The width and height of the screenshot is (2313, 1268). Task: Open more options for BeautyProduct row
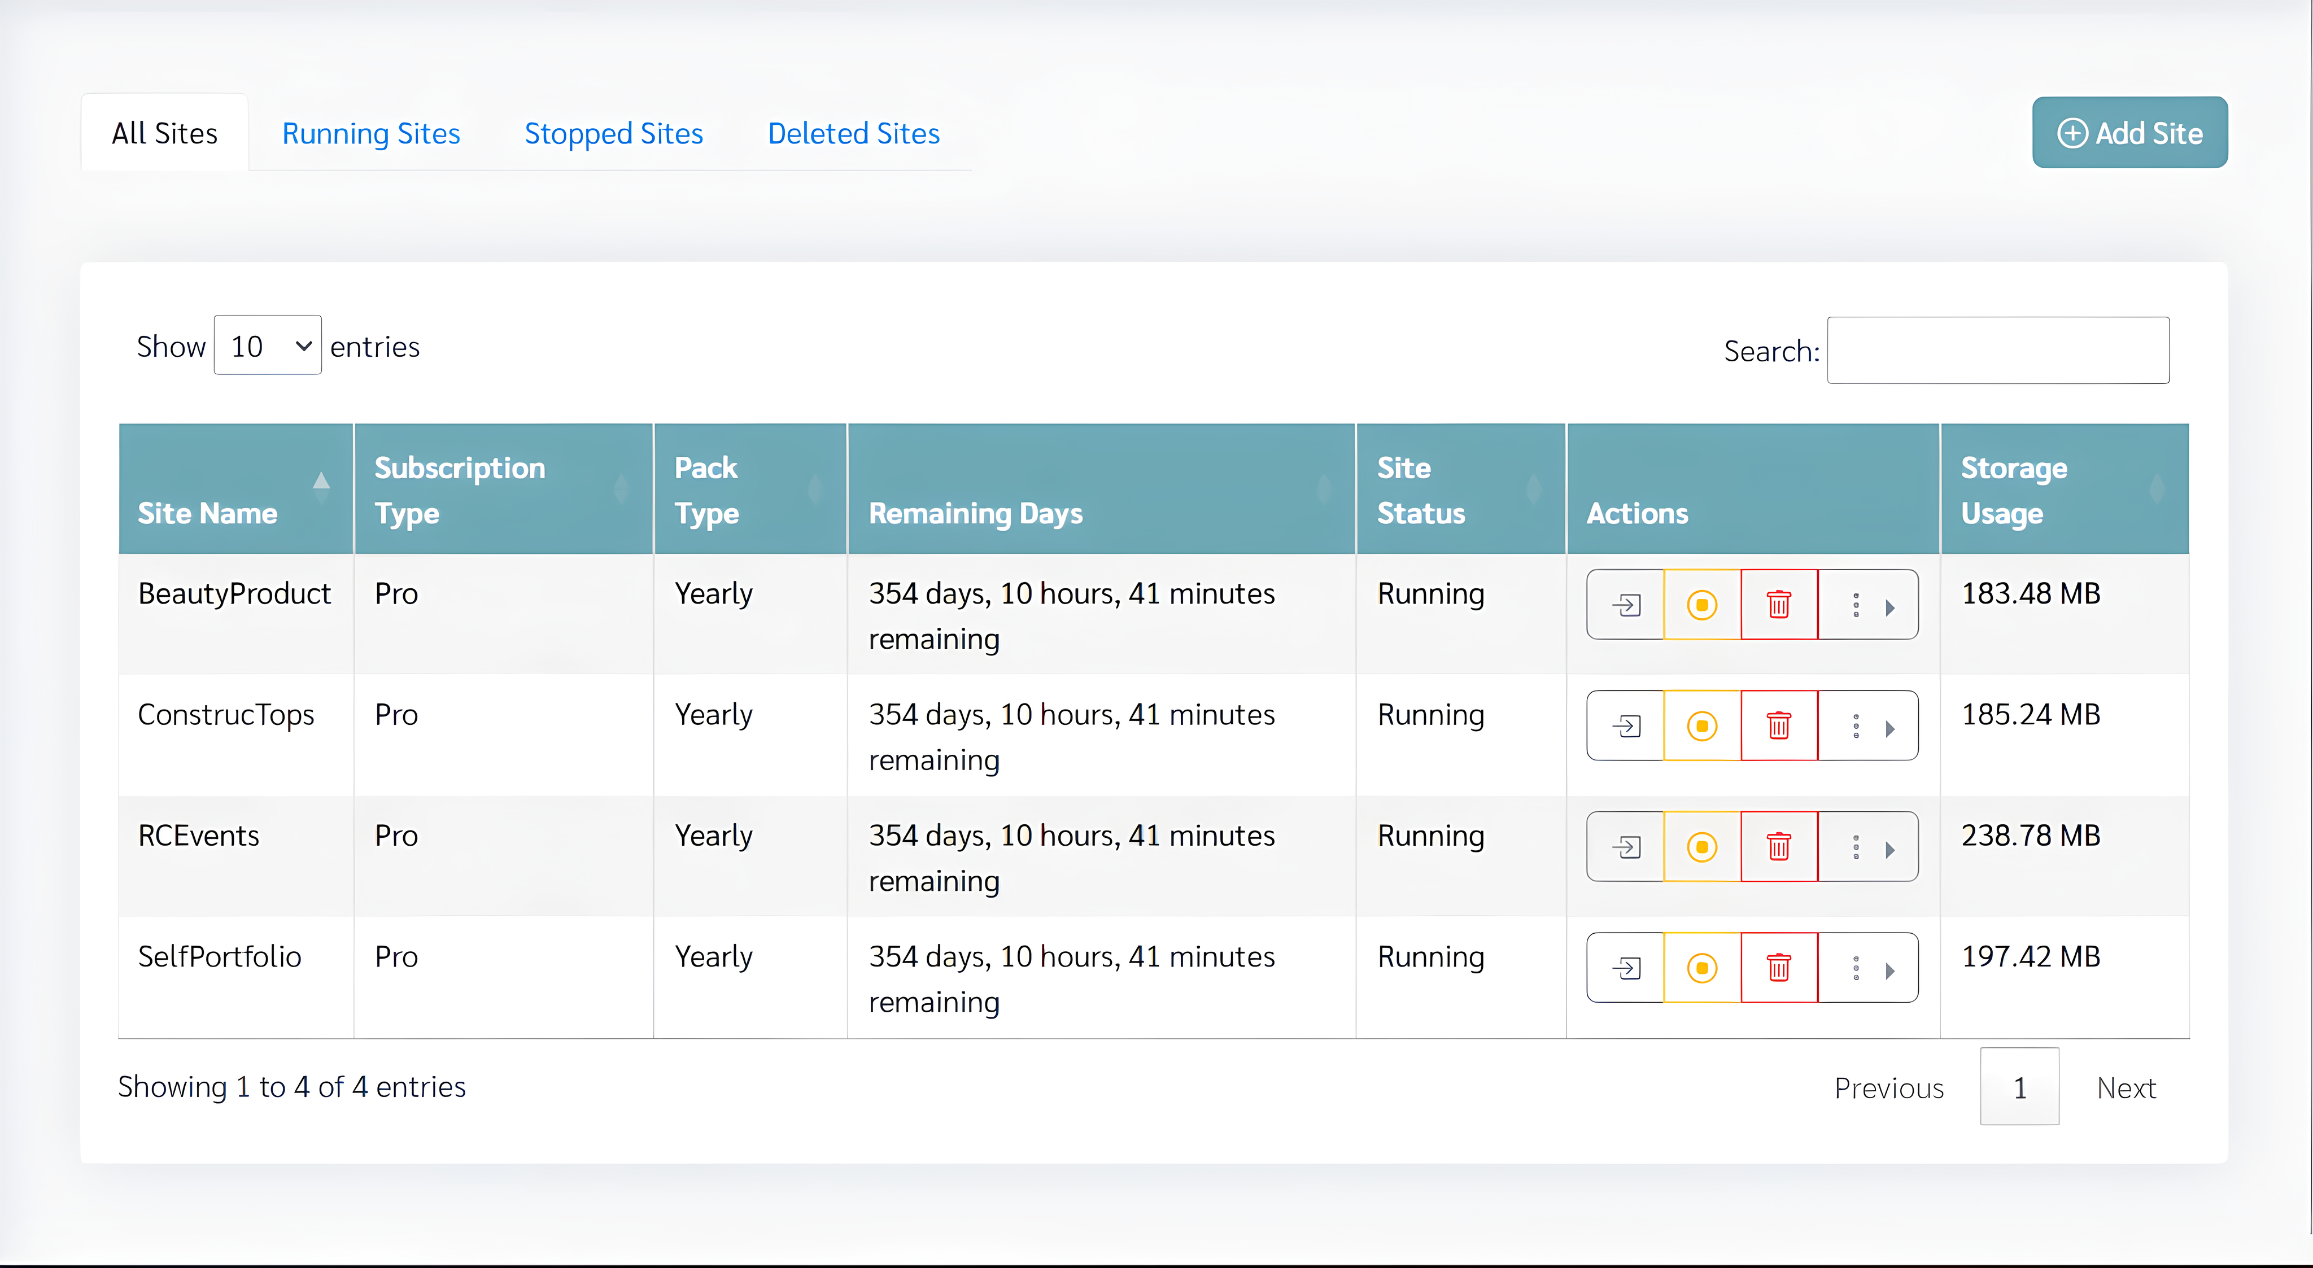tap(1869, 605)
